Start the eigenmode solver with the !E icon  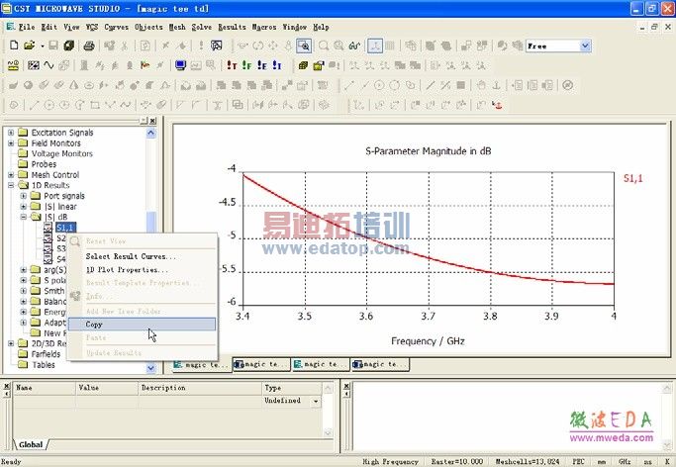[x=261, y=65]
